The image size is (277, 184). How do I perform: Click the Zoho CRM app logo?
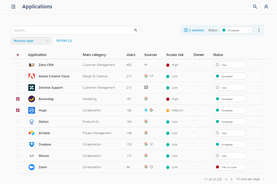point(32,65)
